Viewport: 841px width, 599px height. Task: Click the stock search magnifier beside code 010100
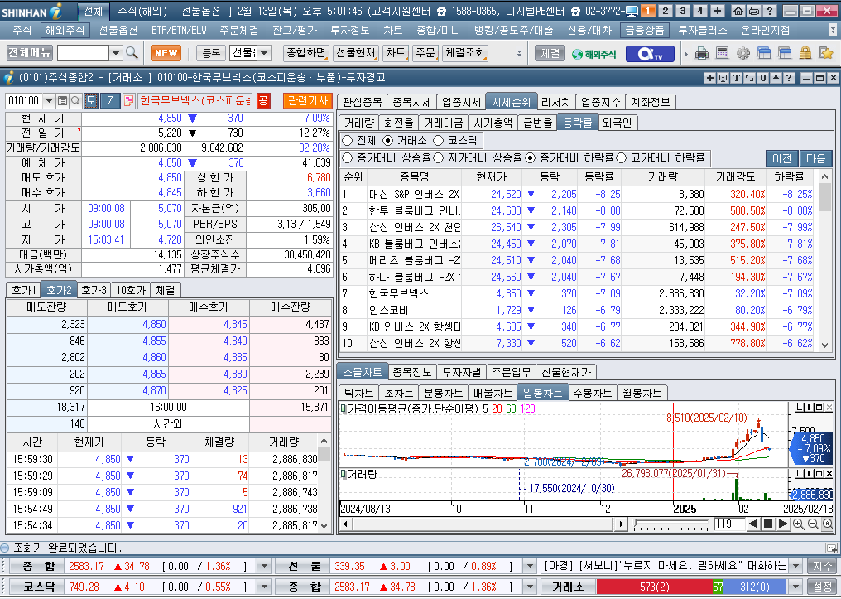tap(75, 100)
